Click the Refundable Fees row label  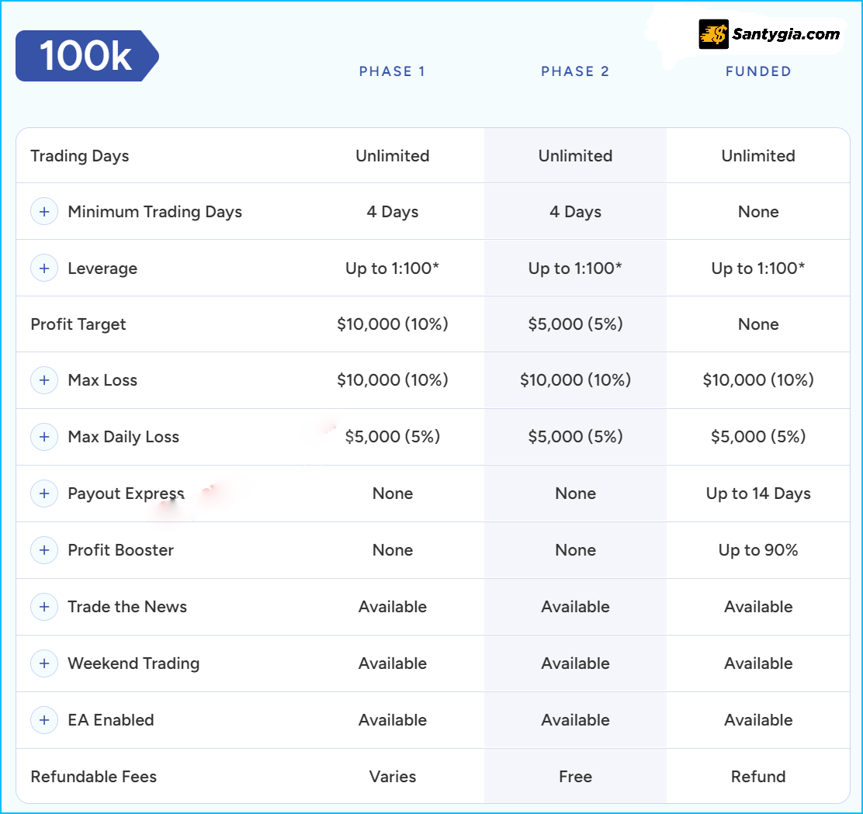coord(93,777)
